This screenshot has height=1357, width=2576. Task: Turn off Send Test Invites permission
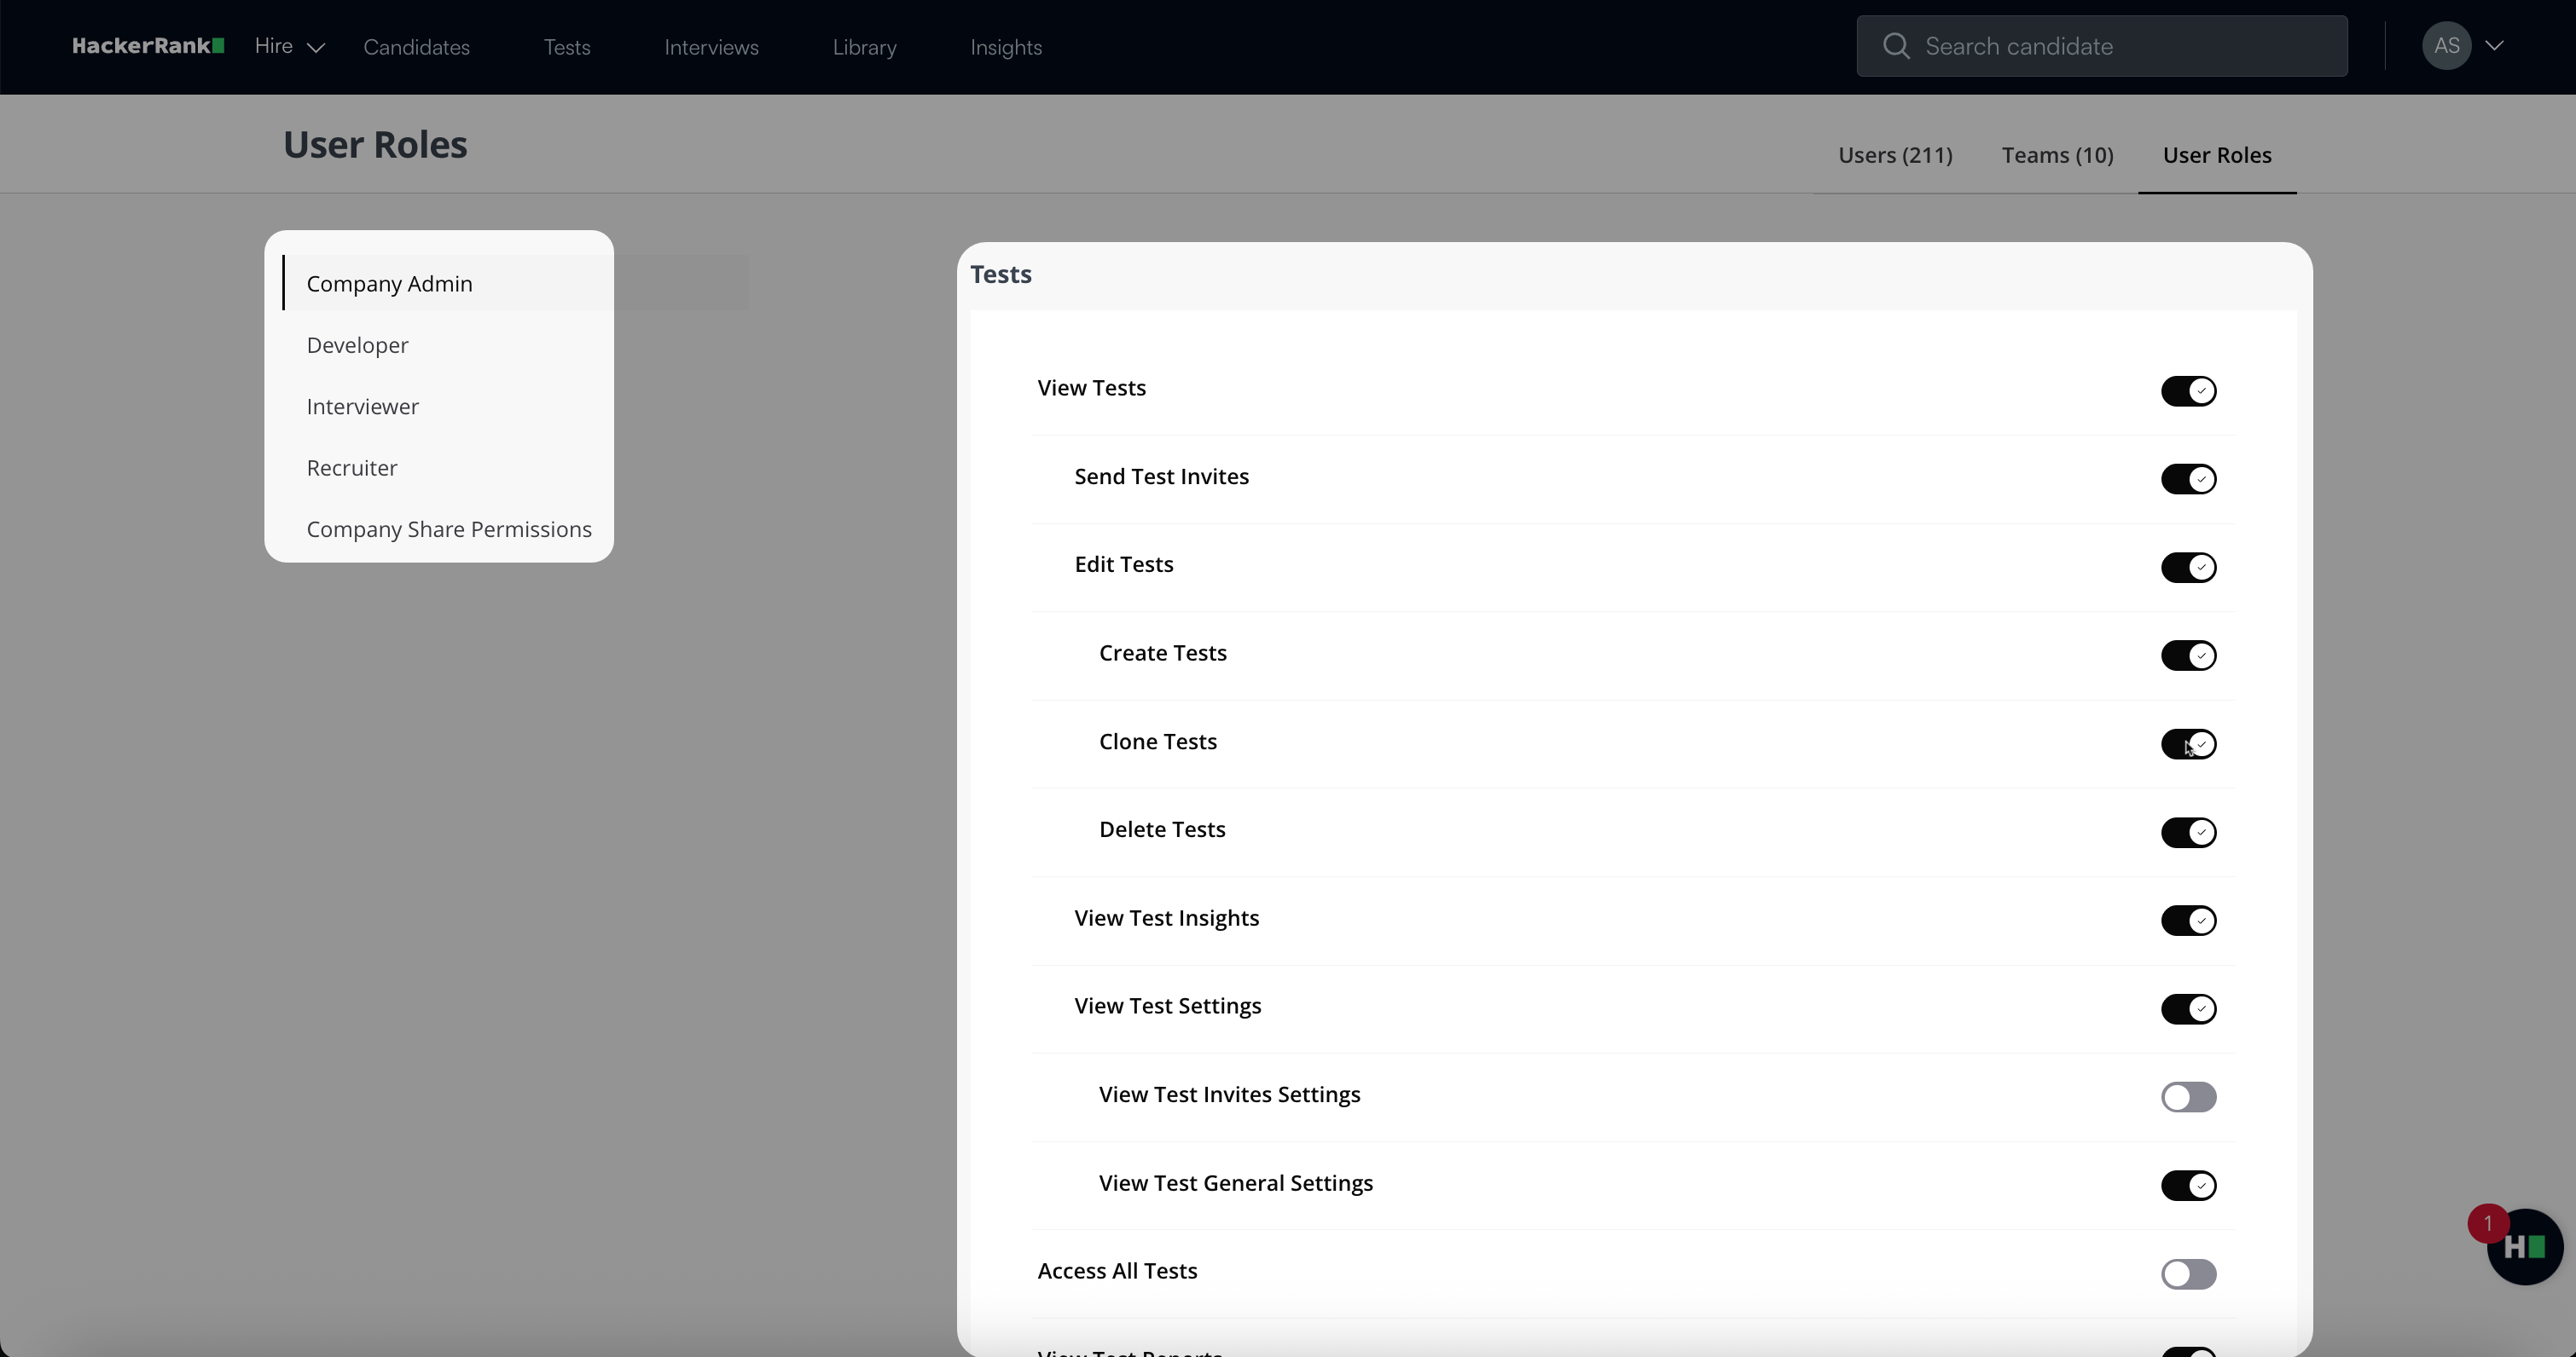coord(2188,479)
